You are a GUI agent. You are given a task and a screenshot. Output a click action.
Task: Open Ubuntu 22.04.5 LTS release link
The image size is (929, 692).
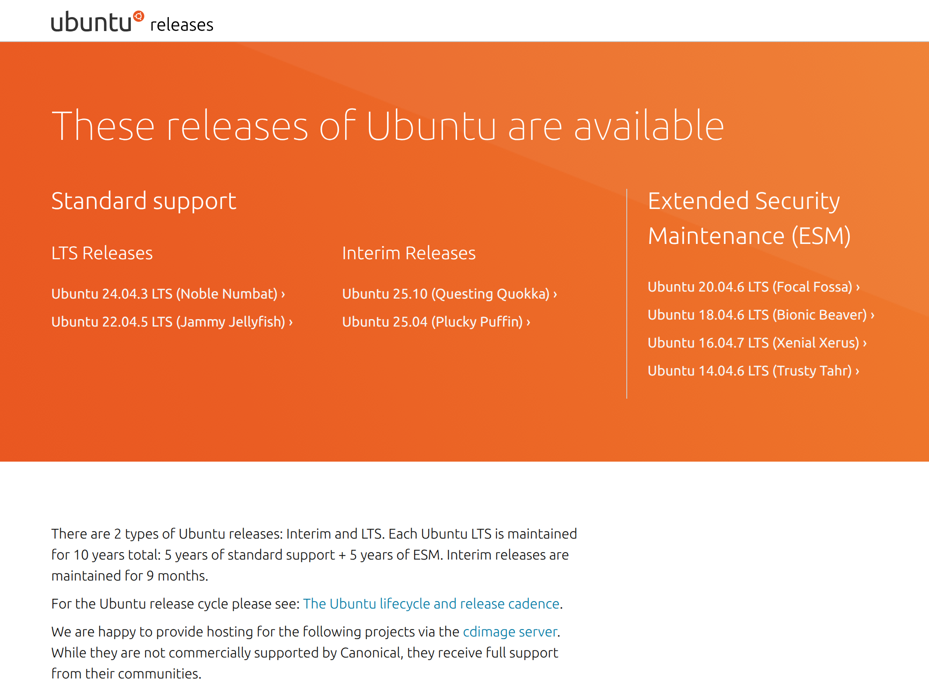pos(168,322)
